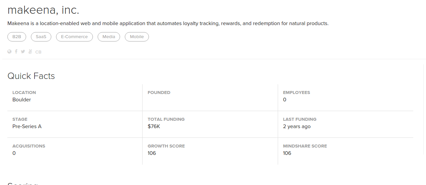Open makeena's Twitter profile icon

point(23,52)
